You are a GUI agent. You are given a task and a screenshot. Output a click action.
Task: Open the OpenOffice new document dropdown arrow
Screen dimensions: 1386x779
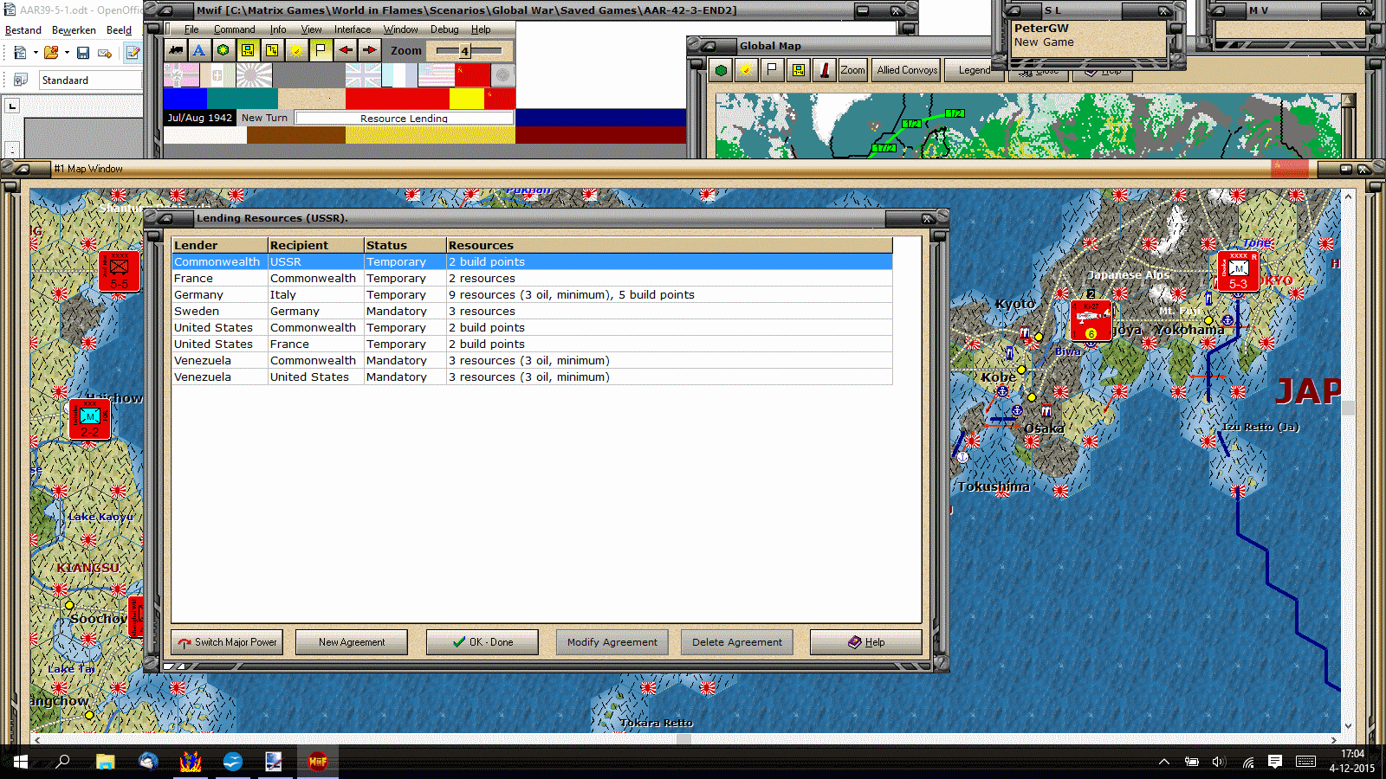click(x=36, y=53)
